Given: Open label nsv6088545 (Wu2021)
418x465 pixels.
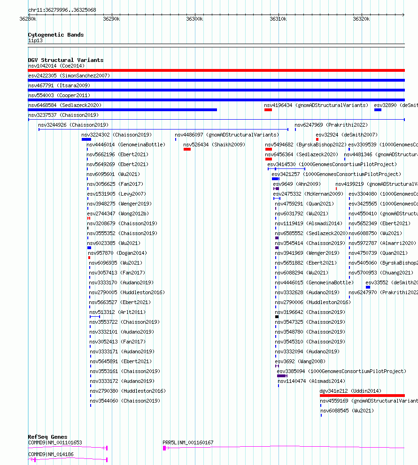Looking at the screenshot, I should [x=347, y=411].
